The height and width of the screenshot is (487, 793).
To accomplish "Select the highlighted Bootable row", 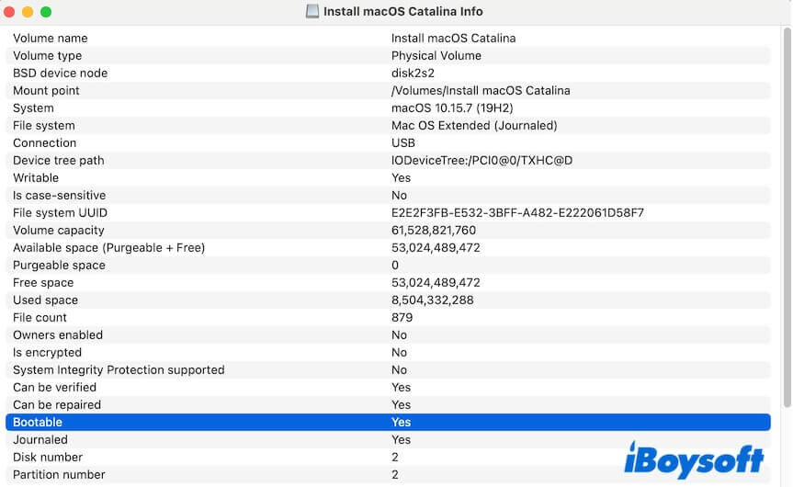I will click(x=388, y=423).
